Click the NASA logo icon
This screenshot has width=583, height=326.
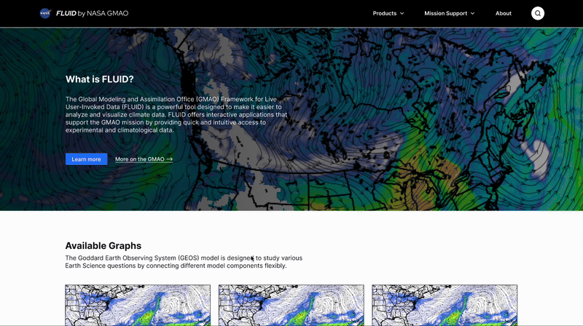click(45, 13)
